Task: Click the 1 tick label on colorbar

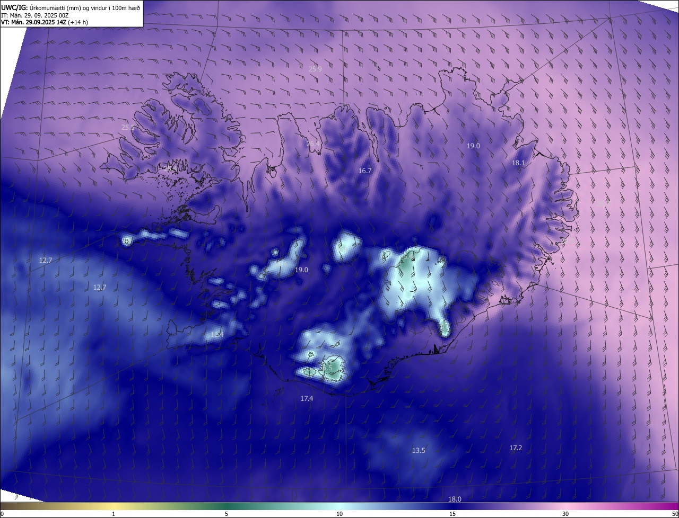Action: tap(114, 514)
